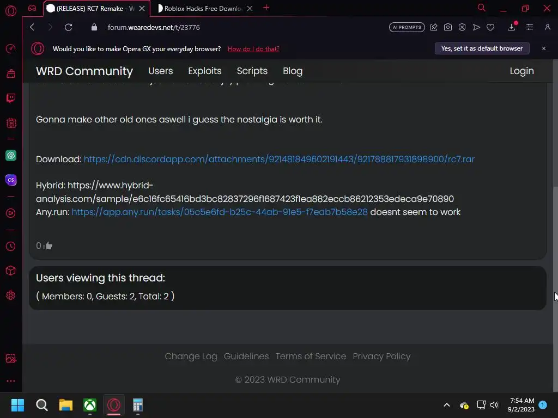Open the cdn.discordapp rc7.rar download link
The height and width of the screenshot is (418, 558).
279,159
